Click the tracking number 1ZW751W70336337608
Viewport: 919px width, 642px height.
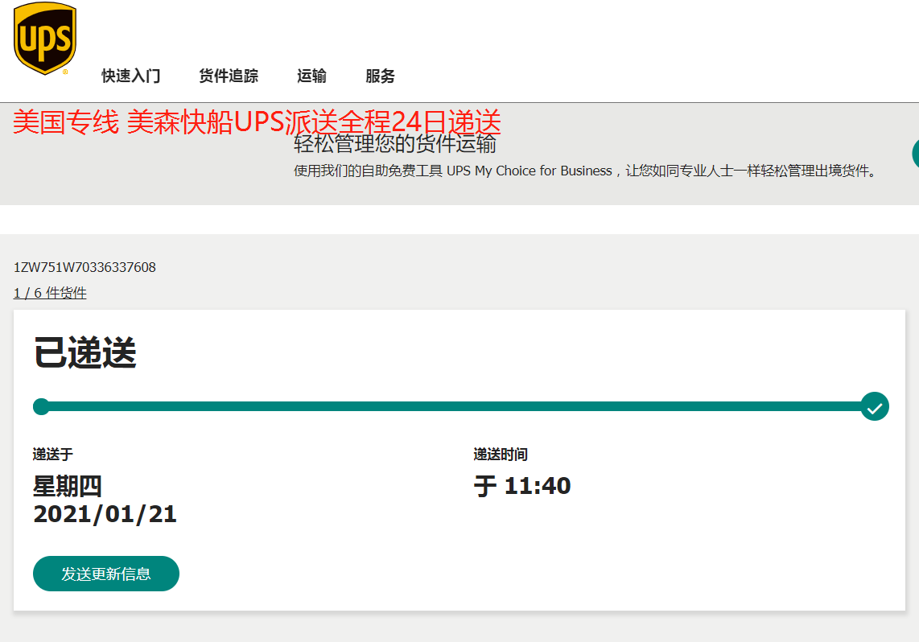(84, 267)
